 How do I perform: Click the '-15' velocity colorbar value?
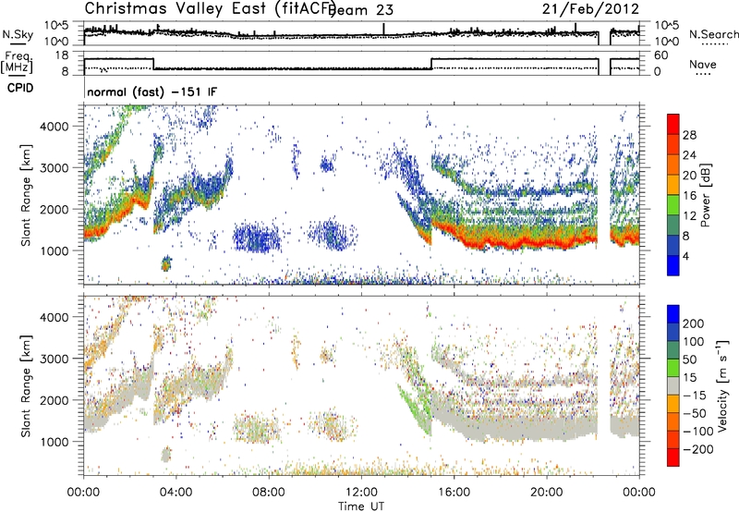[695, 395]
